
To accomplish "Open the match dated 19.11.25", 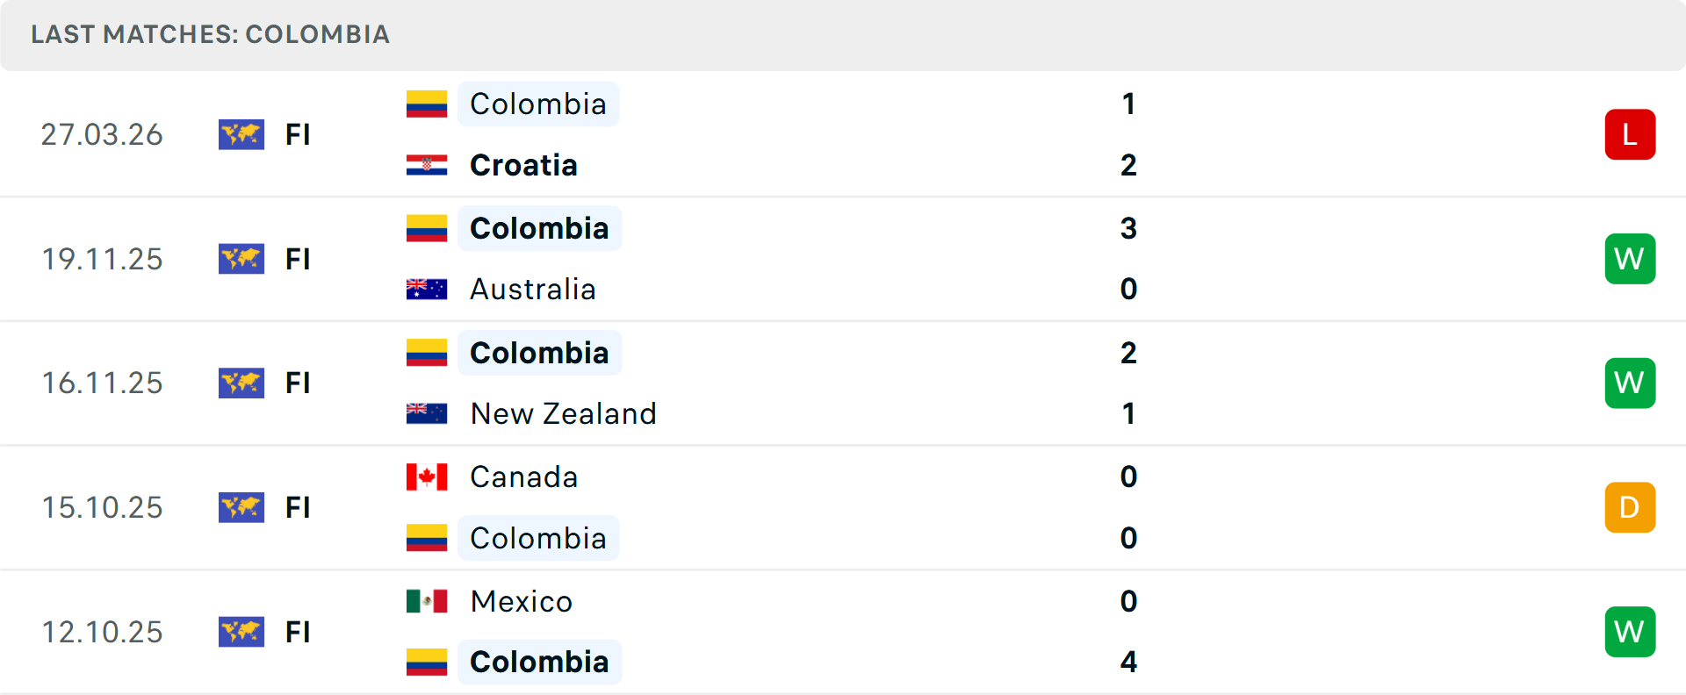I will [102, 259].
